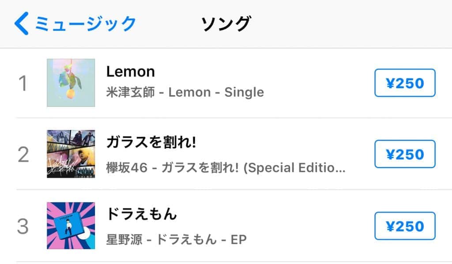
Task: Tap the back chevron arrow
Action: coord(21,23)
